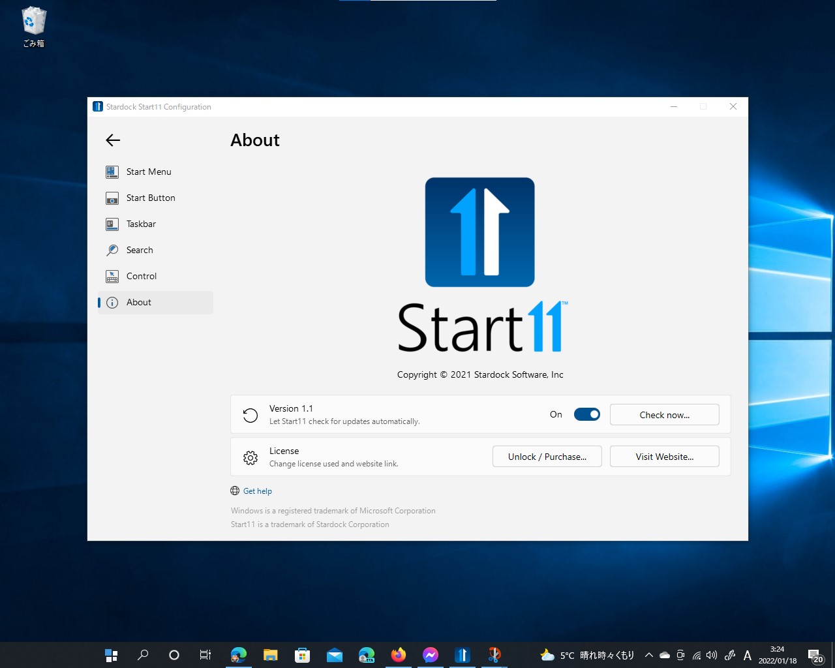Launch Firefox from the taskbar
835x668 pixels.
tap(399, 654)
